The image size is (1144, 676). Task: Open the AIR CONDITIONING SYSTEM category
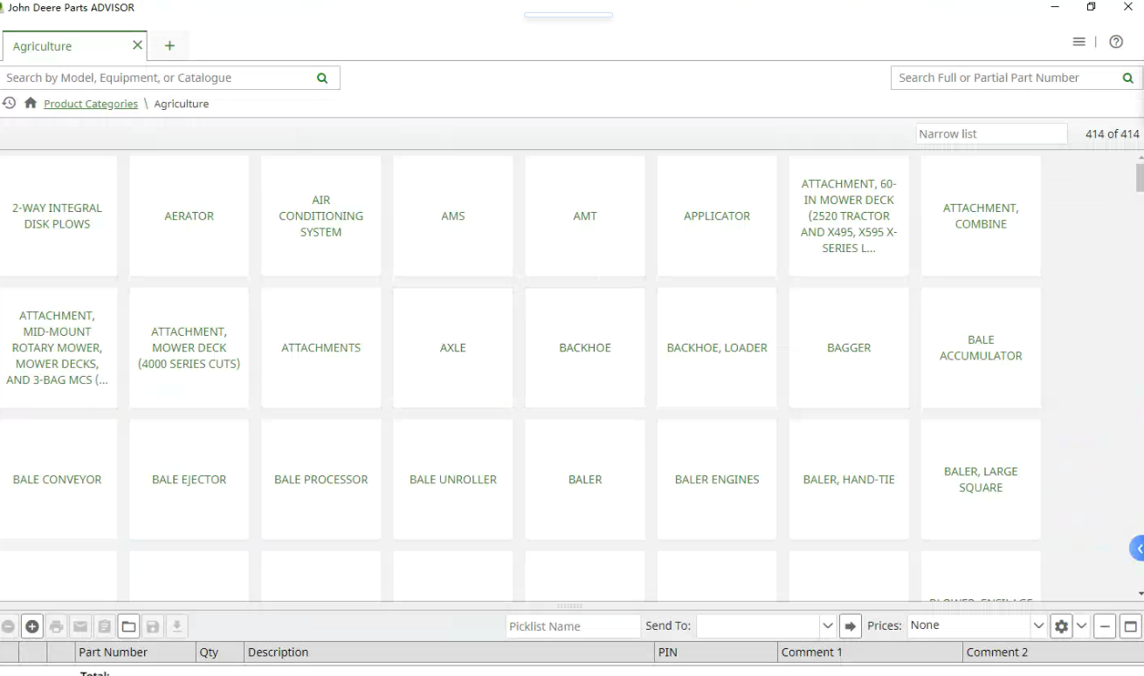[321, 215]
